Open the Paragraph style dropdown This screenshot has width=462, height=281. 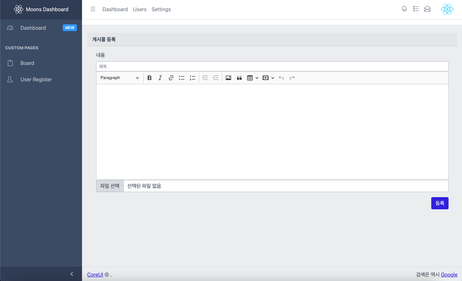click(x=119, y=78)
